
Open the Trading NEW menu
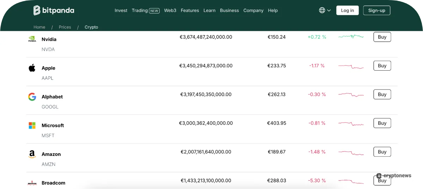tap(145, 11)
